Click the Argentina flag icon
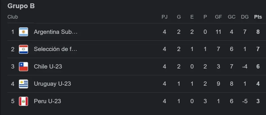The height and width of the screenshot is (115, 266). pos(23,32)
